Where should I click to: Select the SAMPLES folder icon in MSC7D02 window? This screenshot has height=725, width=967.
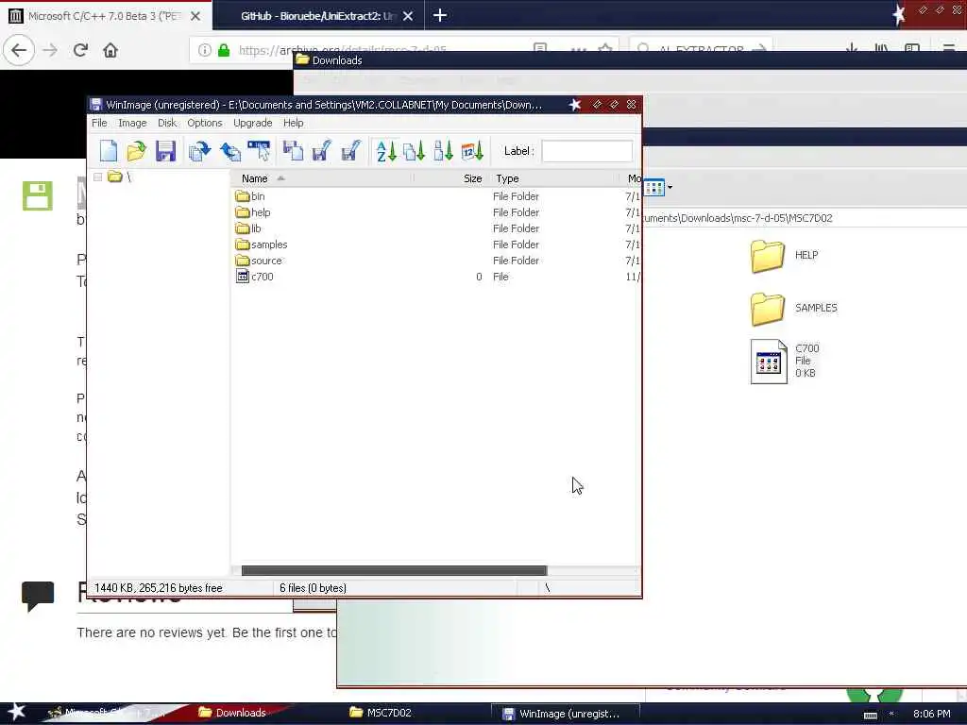point(767,309)
